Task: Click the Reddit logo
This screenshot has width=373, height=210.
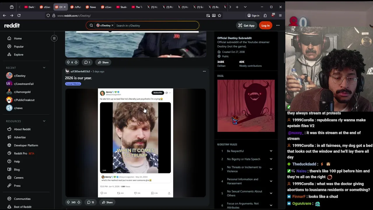Action: 12,25
